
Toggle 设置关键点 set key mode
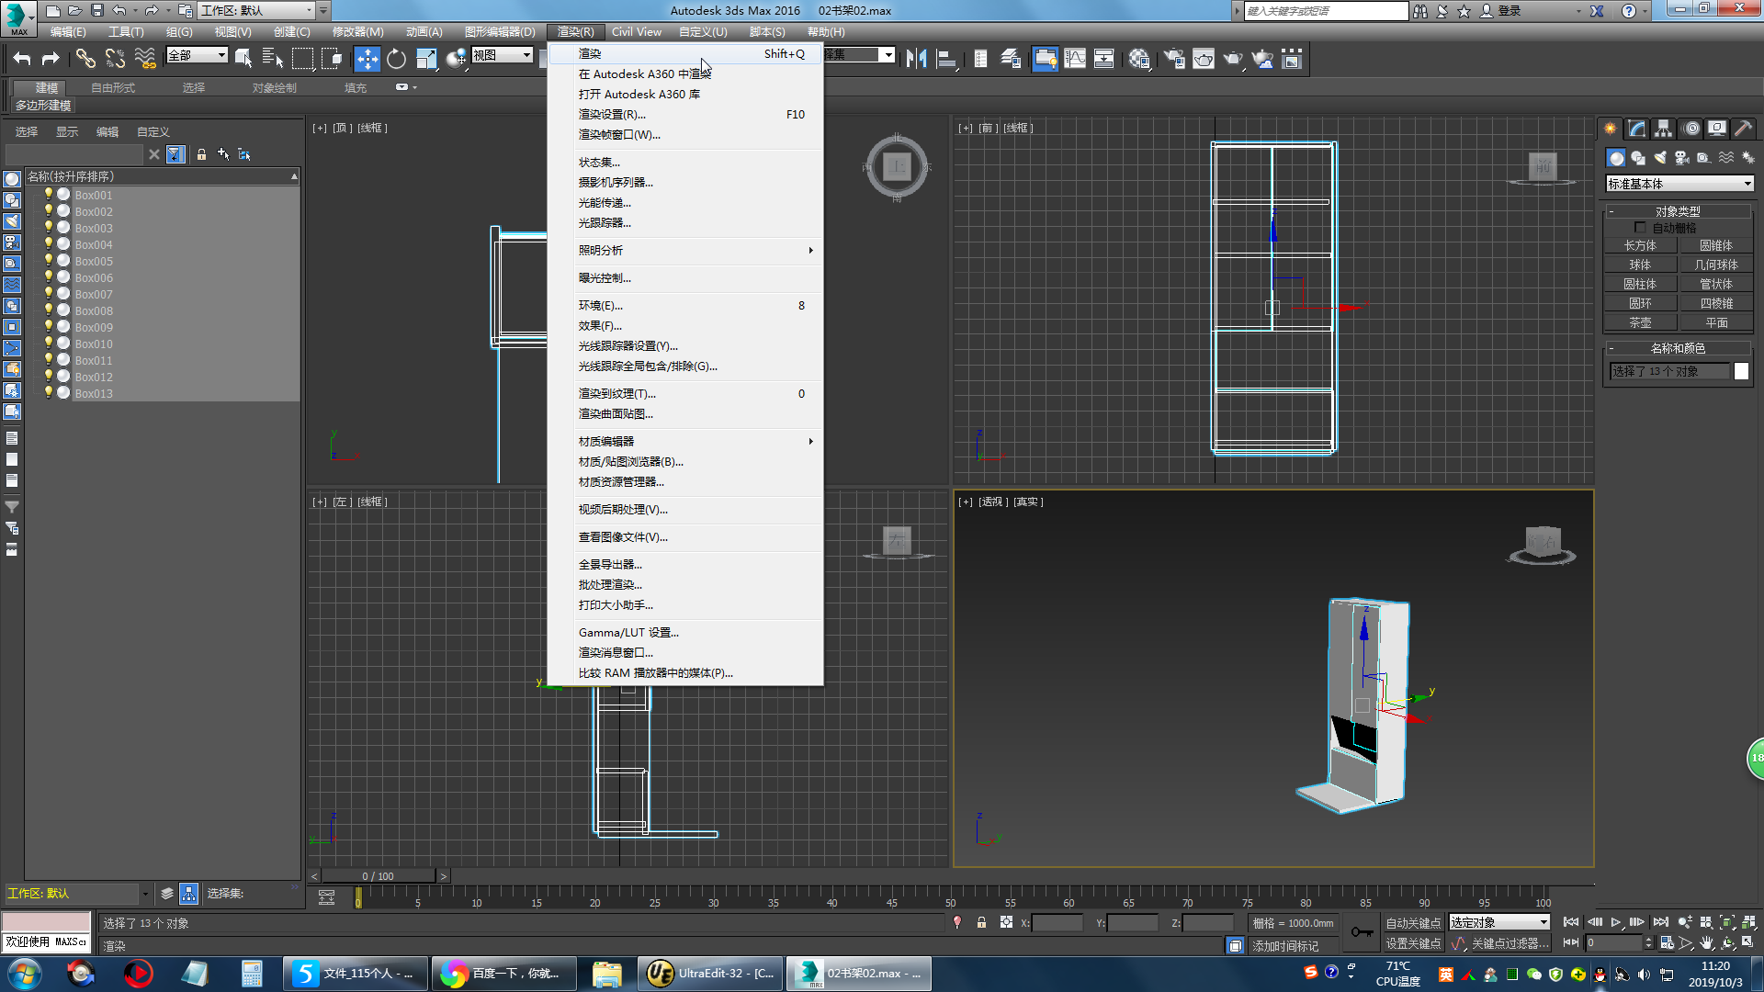(x=1413, y=944)
